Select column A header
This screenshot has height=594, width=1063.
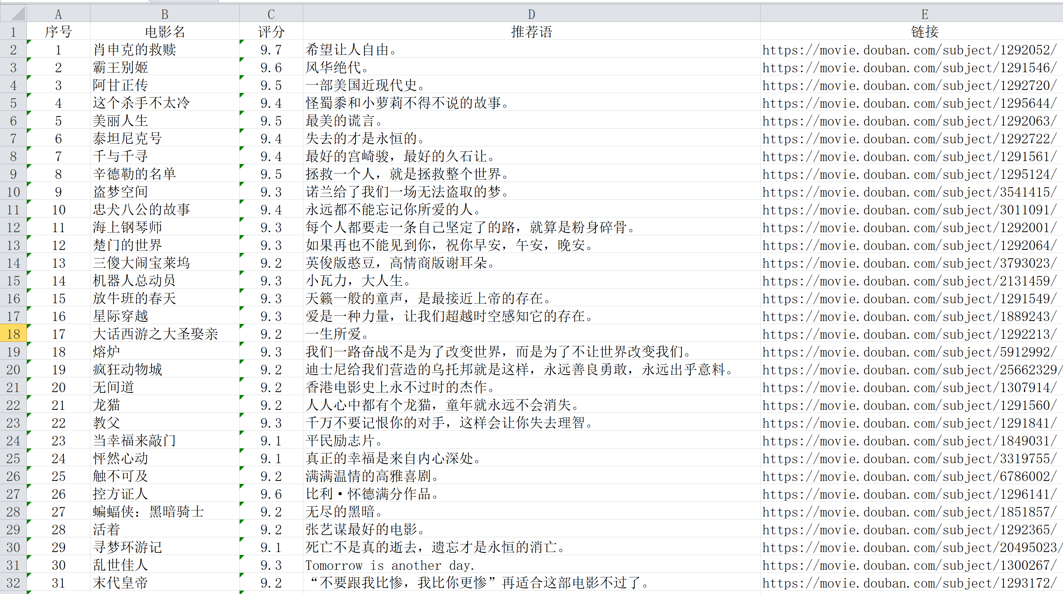tap(58, 14)
